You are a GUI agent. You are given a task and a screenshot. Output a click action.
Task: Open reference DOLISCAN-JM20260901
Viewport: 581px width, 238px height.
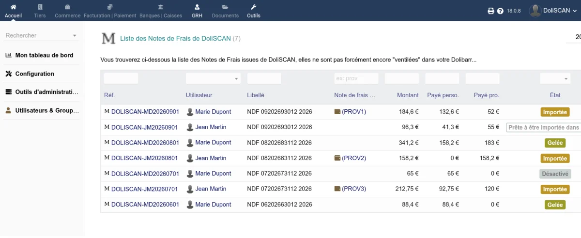144,127
